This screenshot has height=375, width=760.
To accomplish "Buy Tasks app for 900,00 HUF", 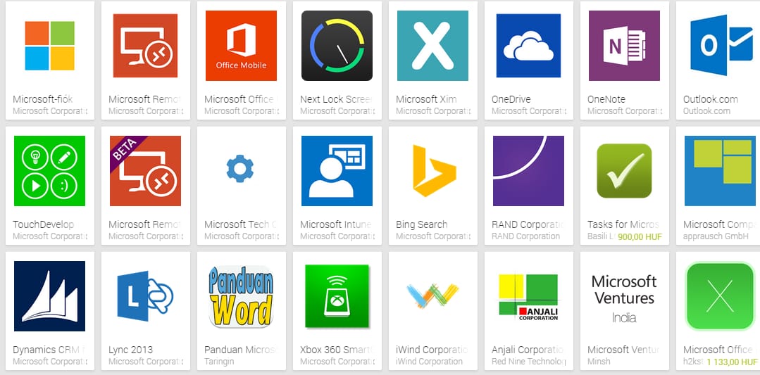I will pos(640,236).
